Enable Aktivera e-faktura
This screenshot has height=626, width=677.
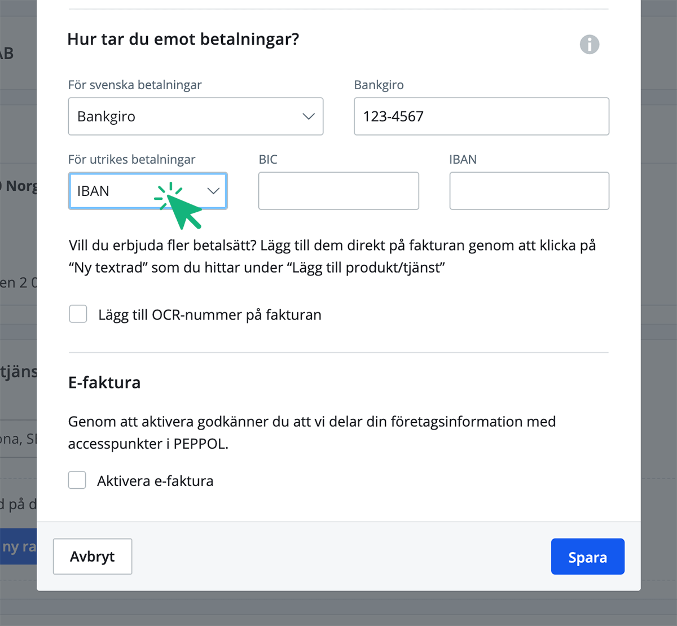coord(77,480)
